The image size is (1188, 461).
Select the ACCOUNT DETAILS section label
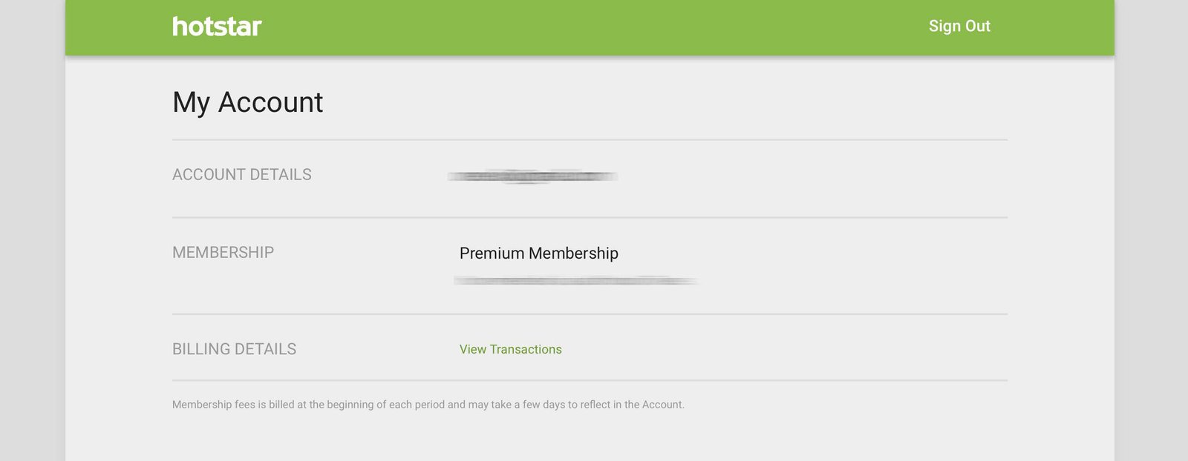[242, 175]
